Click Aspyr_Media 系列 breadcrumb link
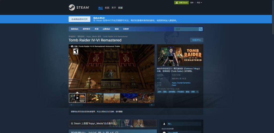Image resolution: width=274 pixels, height=133 pixels. pos(94,37)
